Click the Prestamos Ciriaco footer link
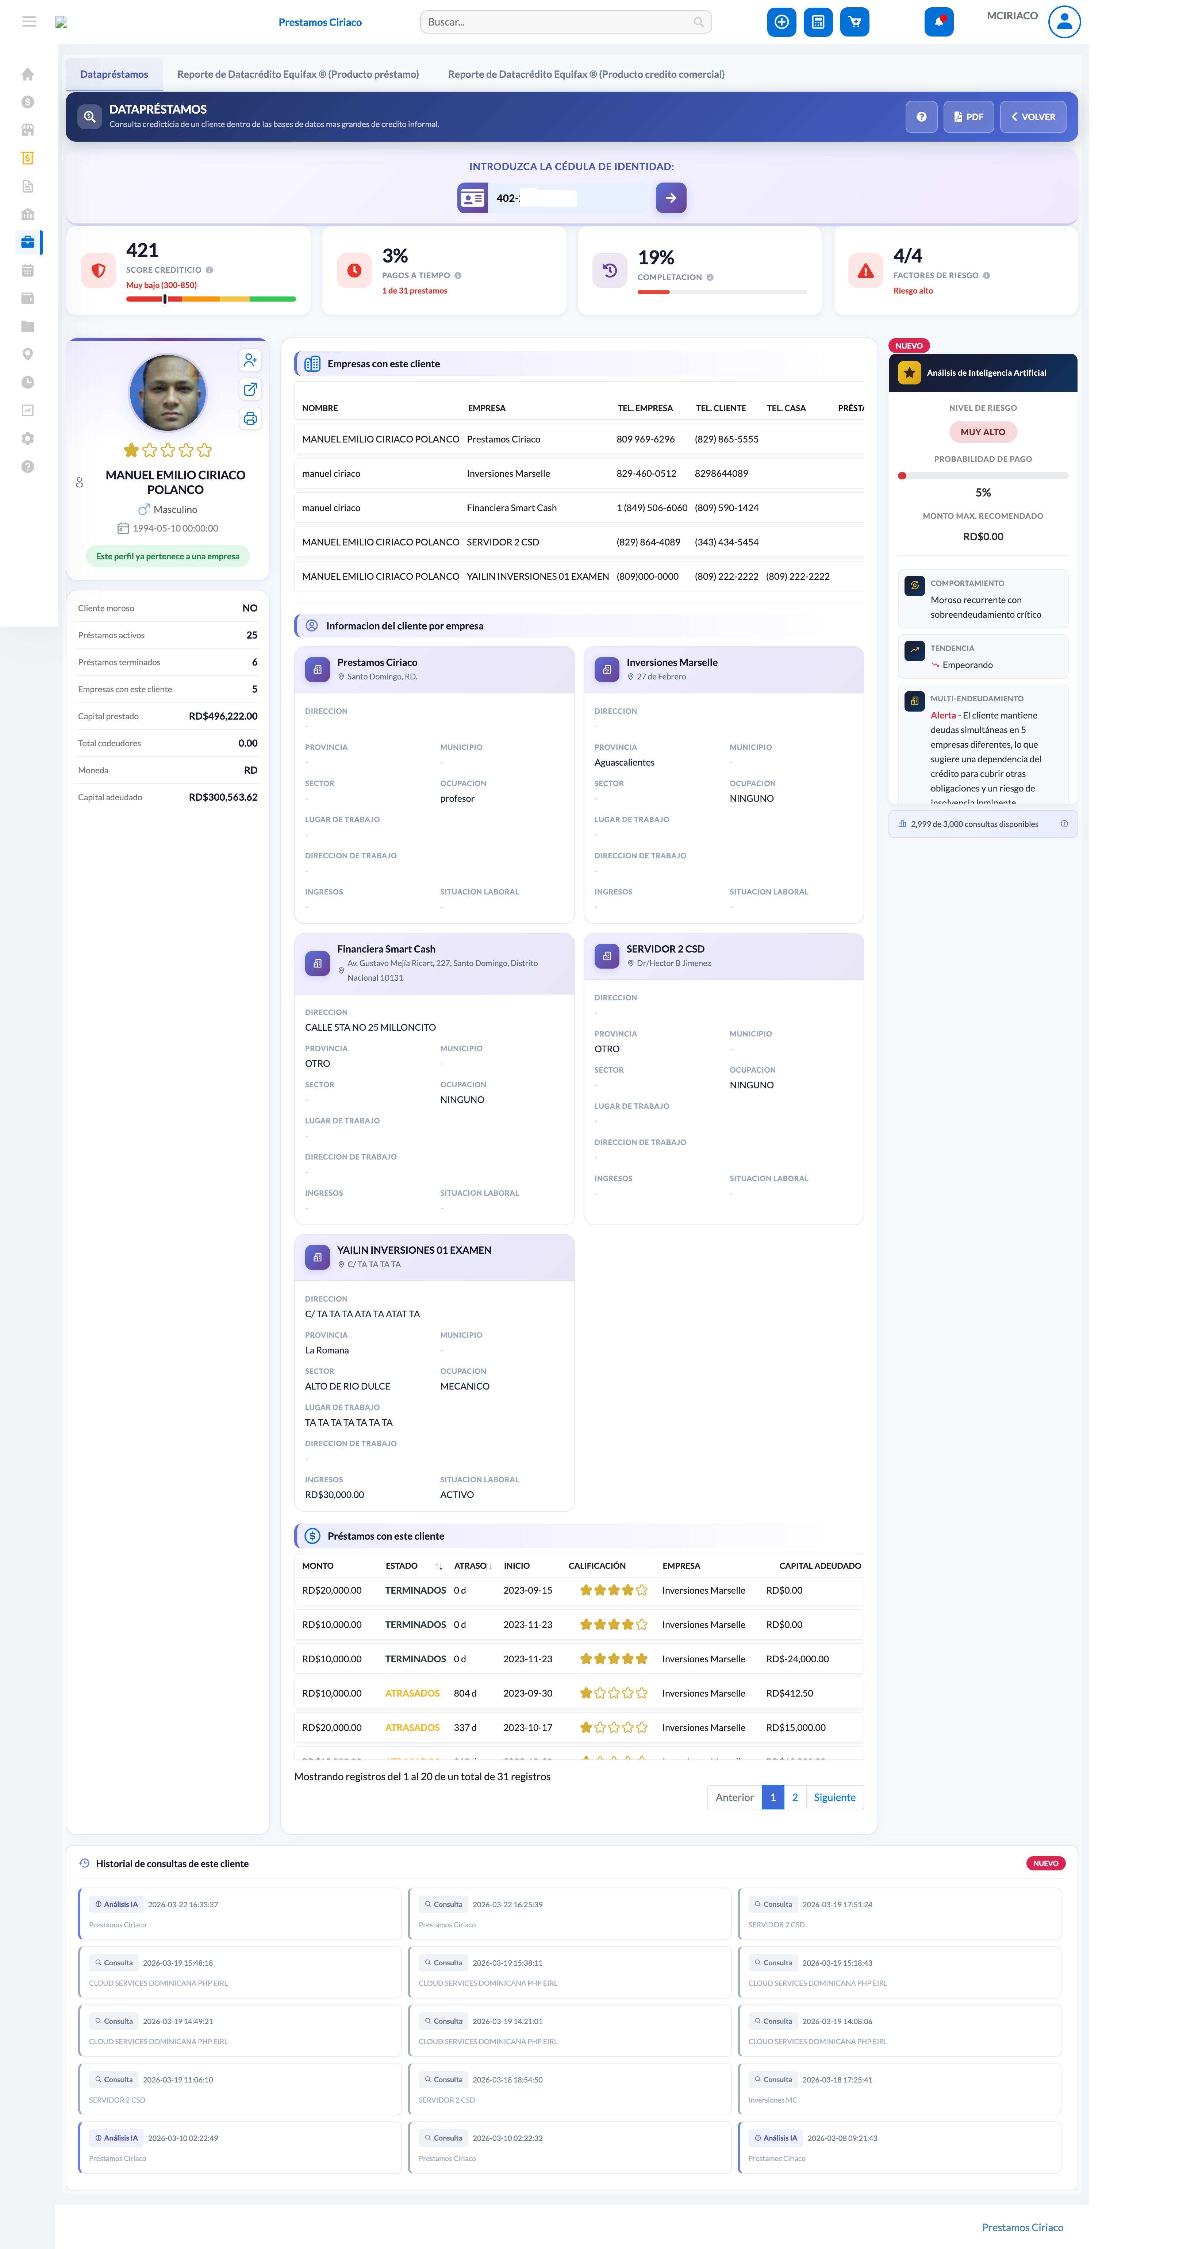 point(1022,2227)
